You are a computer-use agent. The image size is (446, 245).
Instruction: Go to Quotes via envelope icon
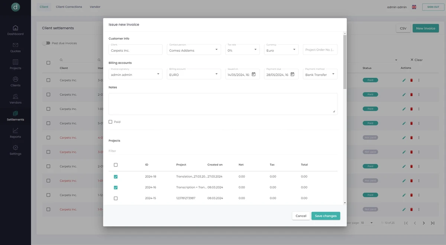click(15, 45)
